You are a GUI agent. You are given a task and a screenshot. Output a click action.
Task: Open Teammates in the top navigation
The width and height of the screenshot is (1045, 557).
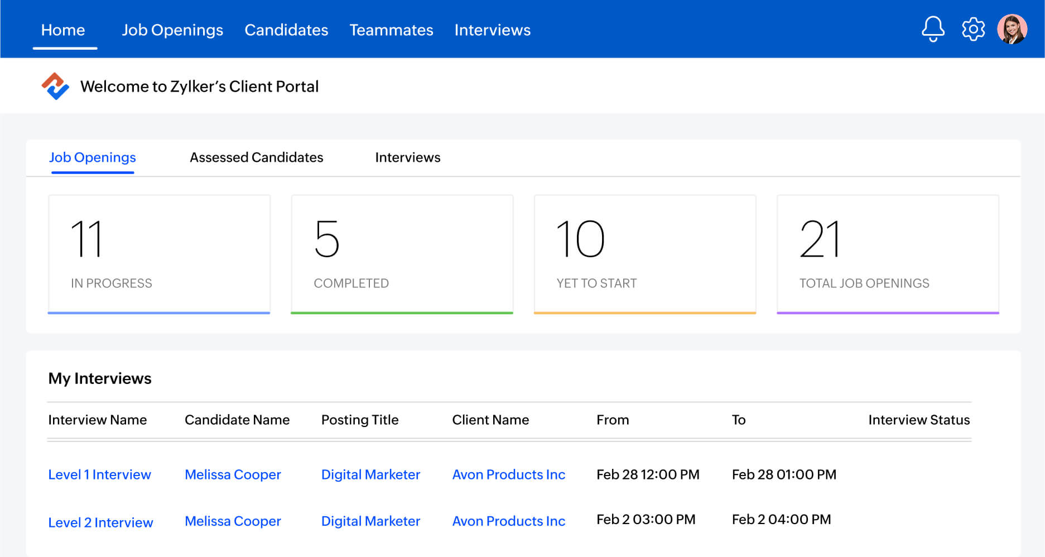pos(391,30)
